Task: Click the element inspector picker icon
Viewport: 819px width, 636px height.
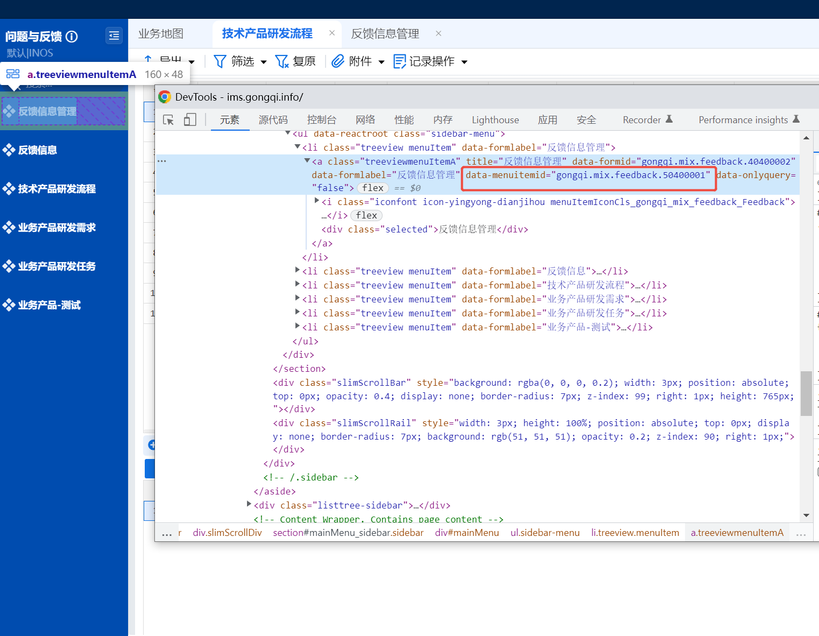Action: coord(168,120)
